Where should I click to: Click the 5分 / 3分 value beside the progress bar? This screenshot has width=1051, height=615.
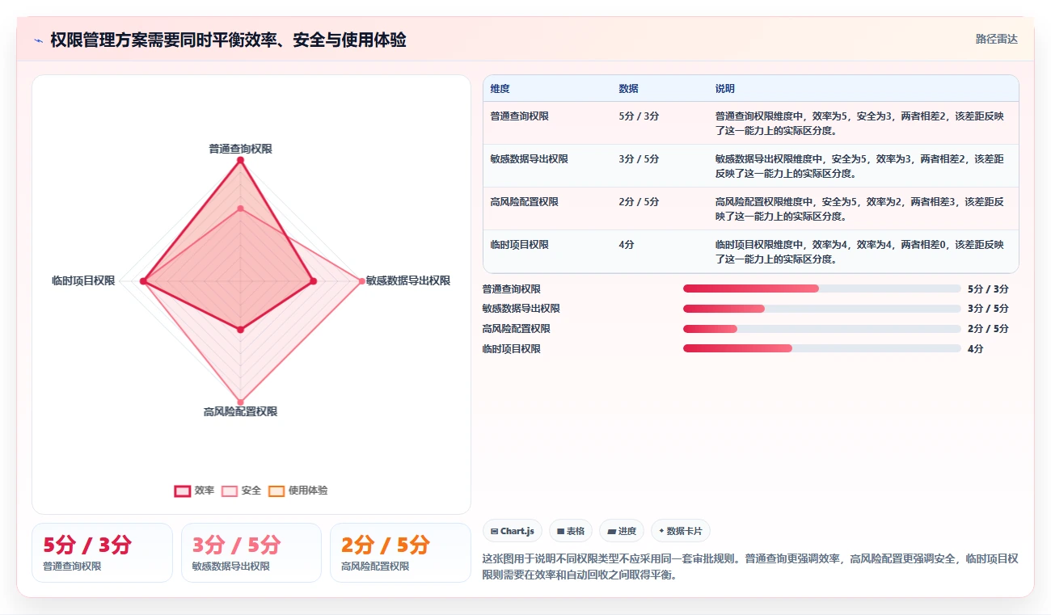(988, 289)
